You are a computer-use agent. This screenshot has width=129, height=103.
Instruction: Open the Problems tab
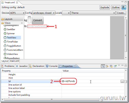8,66
